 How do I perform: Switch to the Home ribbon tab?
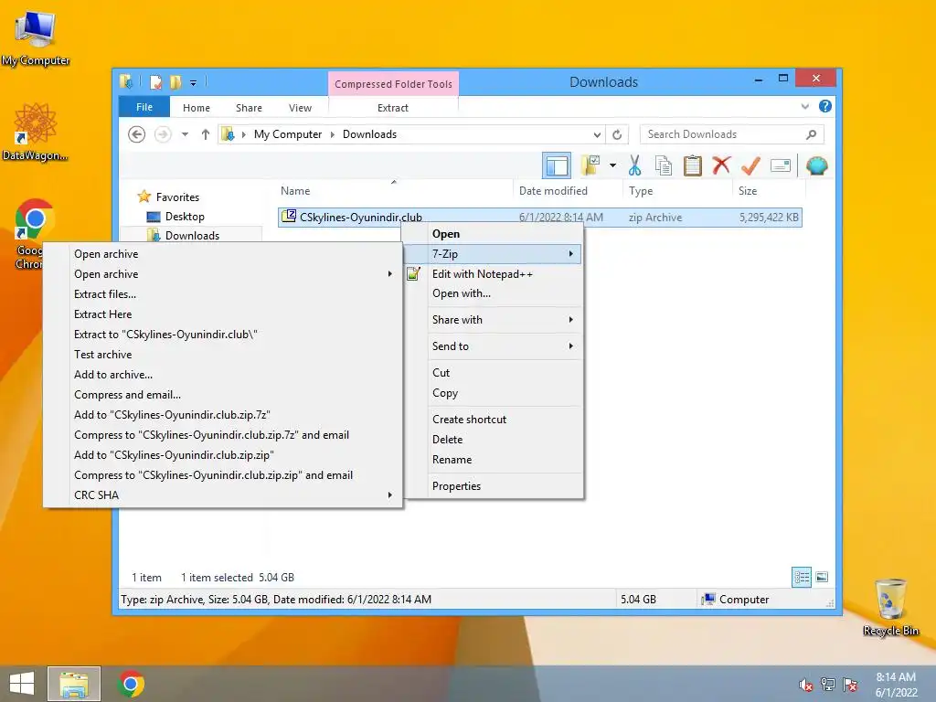tap(197, 108)
